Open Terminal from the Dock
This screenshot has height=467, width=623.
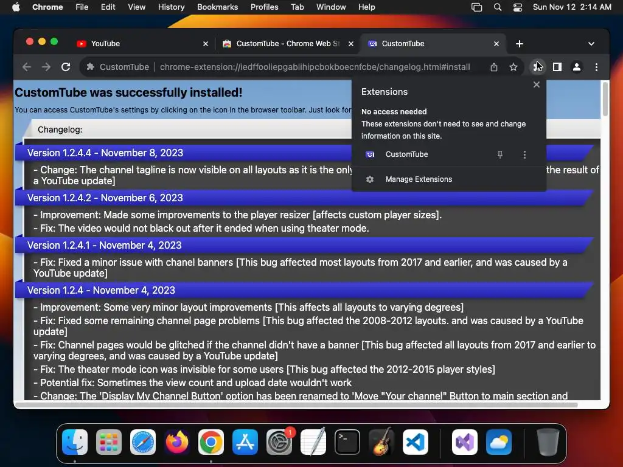pos(347,442)
